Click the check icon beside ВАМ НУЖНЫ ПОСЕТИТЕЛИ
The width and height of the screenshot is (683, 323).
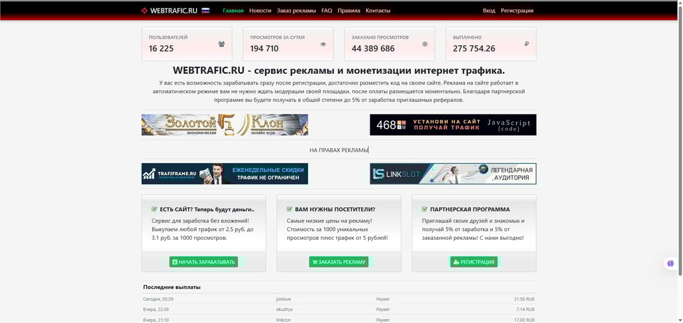pyautogui.click(x=289, y=209)
